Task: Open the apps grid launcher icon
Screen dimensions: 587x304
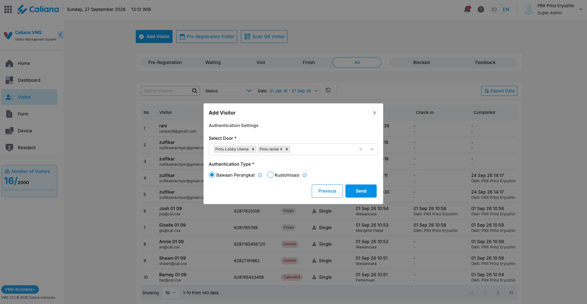Action: click(x=8, y=9)
